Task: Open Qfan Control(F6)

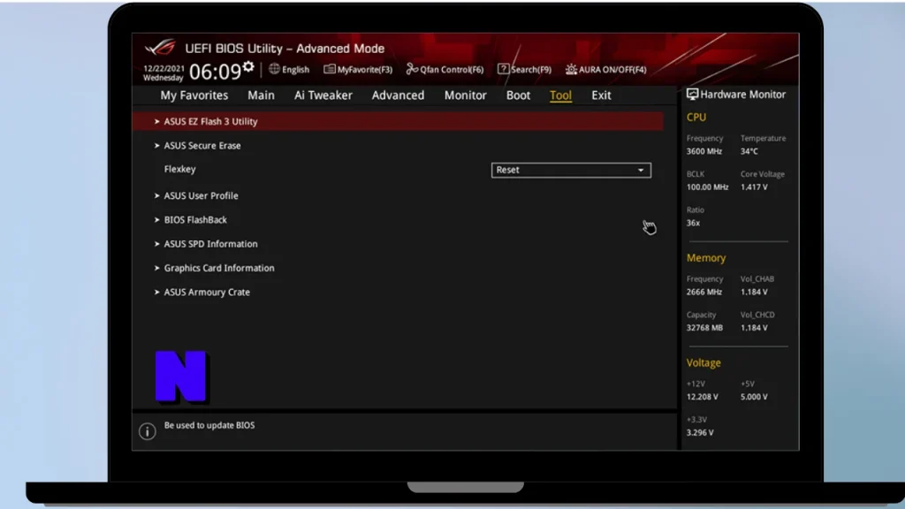Action: pyautogui.click(x=445, y=69)
